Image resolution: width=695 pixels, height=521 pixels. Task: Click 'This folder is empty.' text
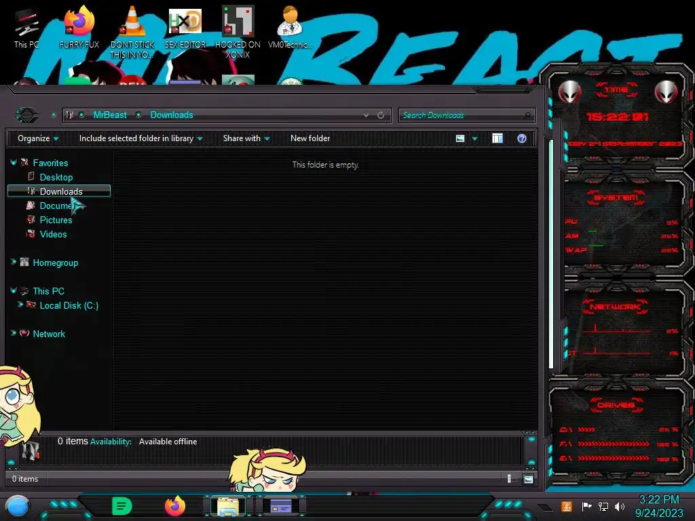coord(325,165)
